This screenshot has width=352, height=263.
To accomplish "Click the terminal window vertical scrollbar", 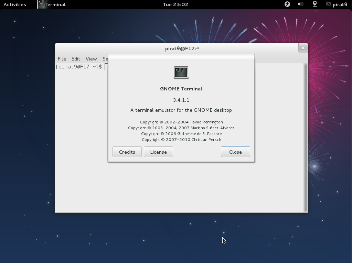I will tap(306, 138).
